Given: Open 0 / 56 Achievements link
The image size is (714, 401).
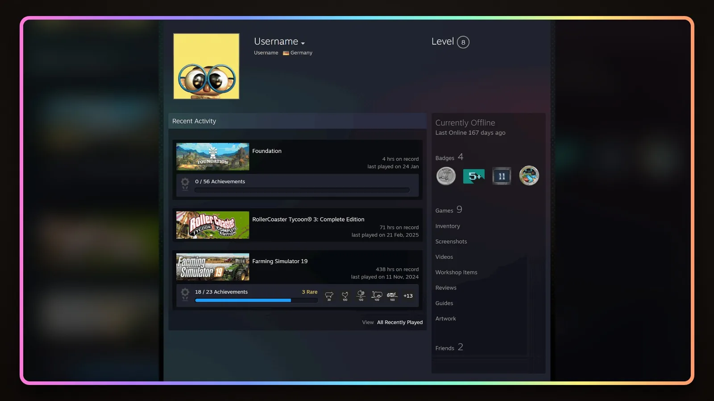Looking at the screenshot, I should coord(220,181).
